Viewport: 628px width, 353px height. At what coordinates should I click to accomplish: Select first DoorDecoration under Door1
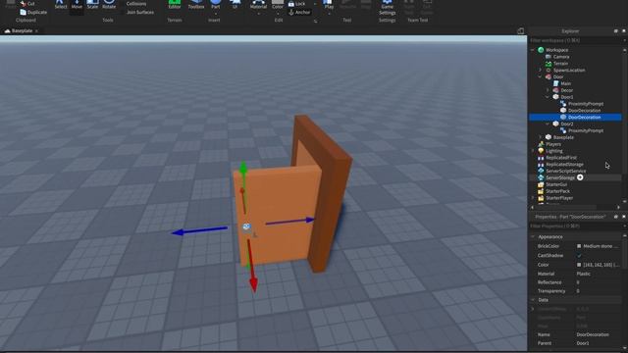pos(584,111)
